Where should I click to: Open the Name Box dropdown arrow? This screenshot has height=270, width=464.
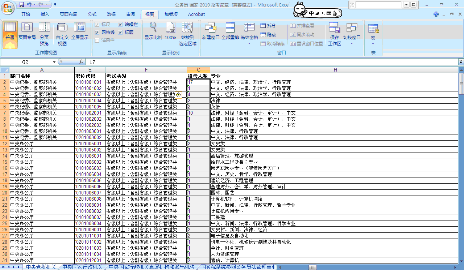click(54, 62)
